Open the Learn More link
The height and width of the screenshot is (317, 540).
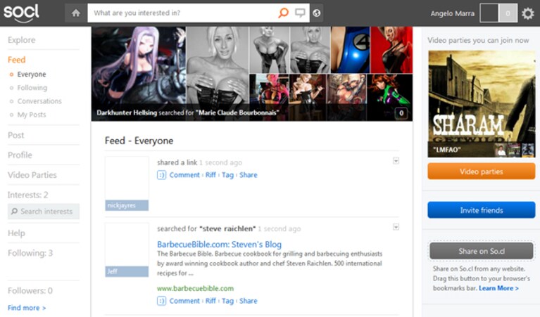click(x=498, y=288)
